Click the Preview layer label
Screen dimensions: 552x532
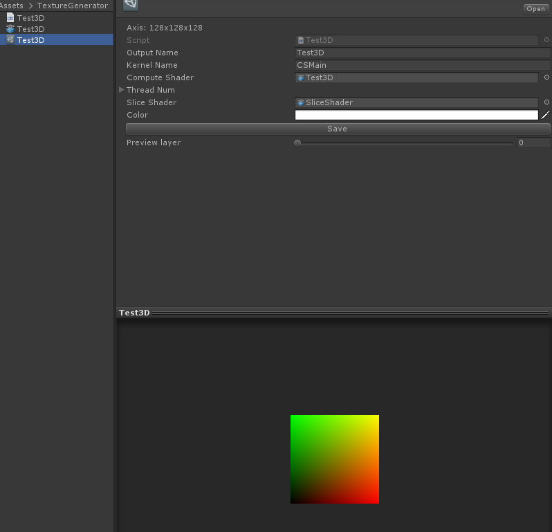tap(154, 143)
